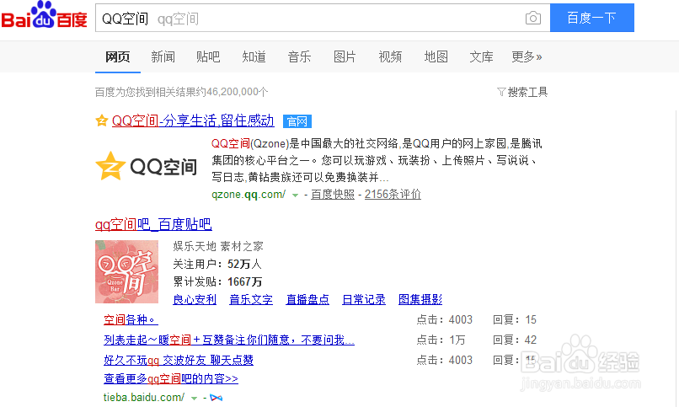
Task: Open the 空间各种。 post link
Action: (x=131, y=320)
